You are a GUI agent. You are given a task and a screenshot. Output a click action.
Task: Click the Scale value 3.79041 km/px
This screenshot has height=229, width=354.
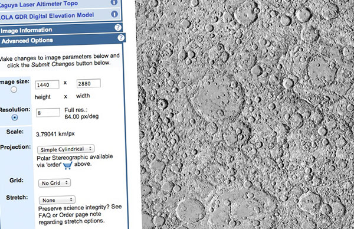pos(55,134)
